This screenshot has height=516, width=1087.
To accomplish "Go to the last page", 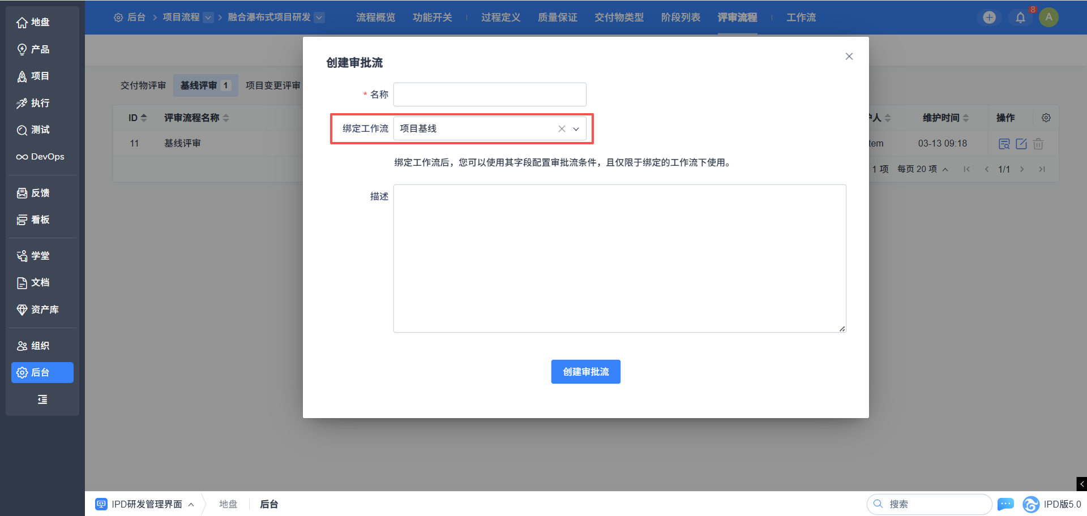I will (x=1042, y=169).
